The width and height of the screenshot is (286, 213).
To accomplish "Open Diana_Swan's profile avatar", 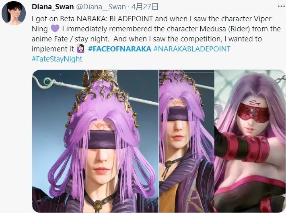I will click(14, 13).
